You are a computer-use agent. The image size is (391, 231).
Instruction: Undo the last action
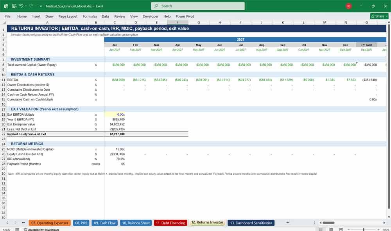tap(21, 6)
